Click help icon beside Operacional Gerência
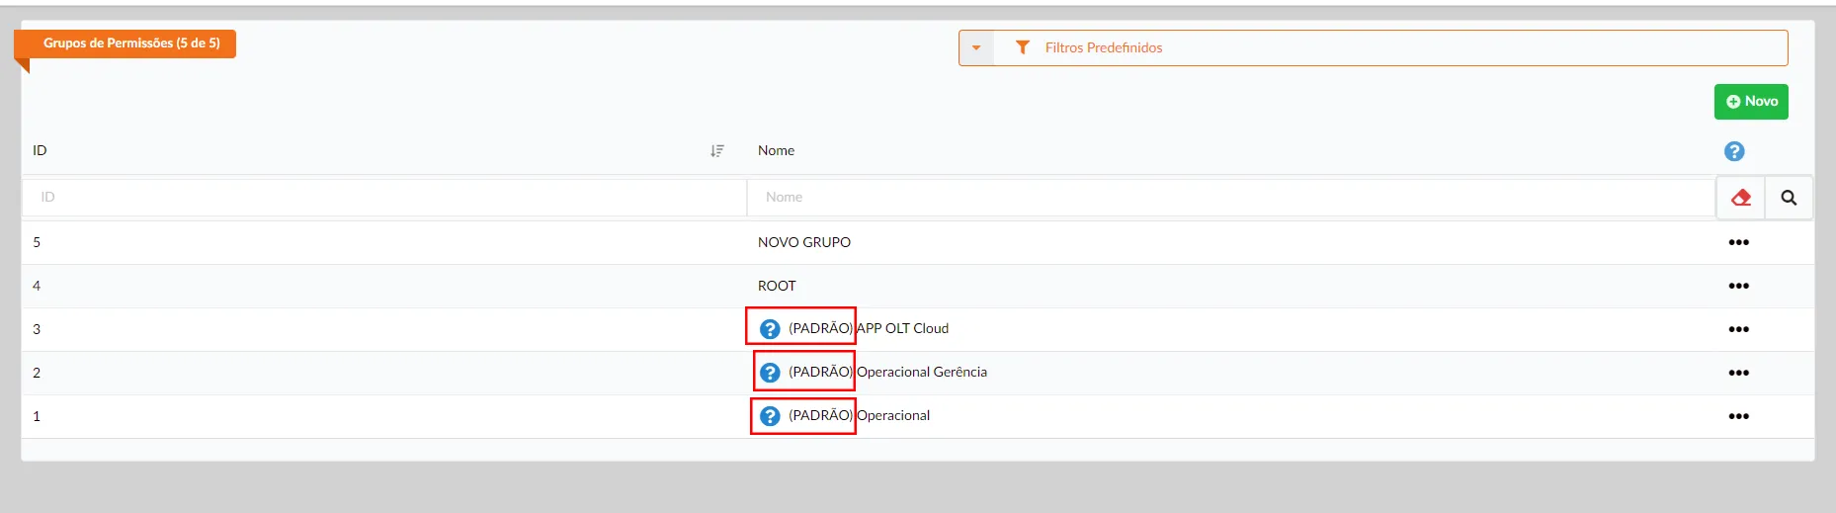Screen dimensions: 1836x513 click(x=770, y=373)
